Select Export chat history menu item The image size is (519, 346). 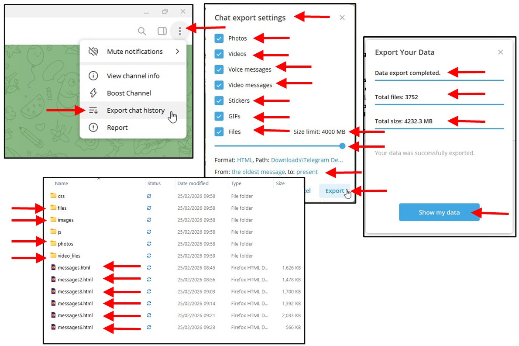(x=135, y=111)
